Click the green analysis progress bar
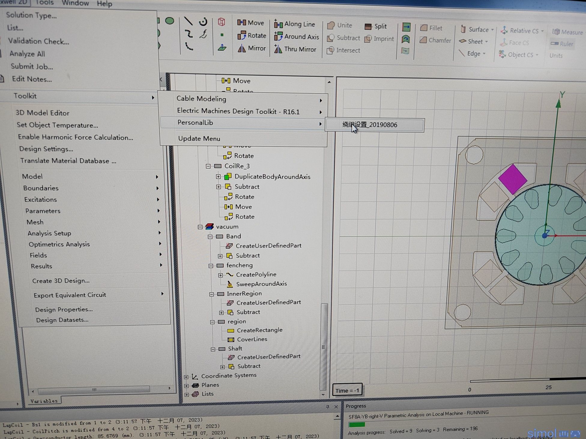The height and width of the screenshot is (439, 586). (x=357, y=425)
